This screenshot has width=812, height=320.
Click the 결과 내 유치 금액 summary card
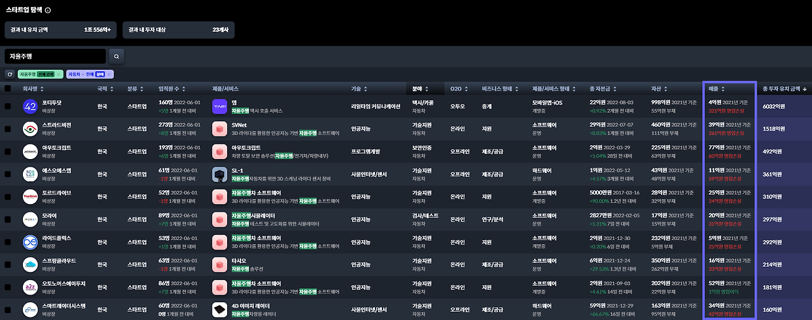click(x=60, y=29)
